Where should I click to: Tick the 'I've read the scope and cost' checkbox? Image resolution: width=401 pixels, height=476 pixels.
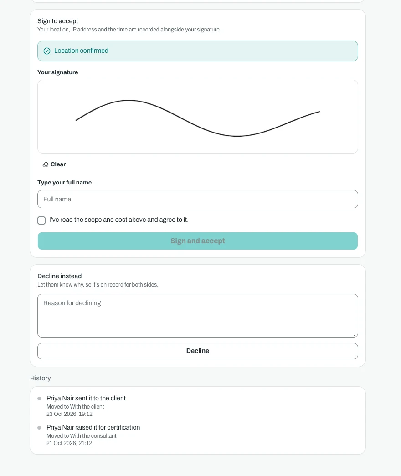(41, 220)
